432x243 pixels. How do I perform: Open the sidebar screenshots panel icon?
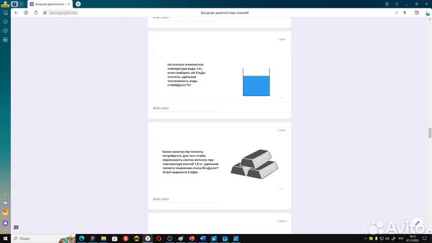[x=5, y=13]
